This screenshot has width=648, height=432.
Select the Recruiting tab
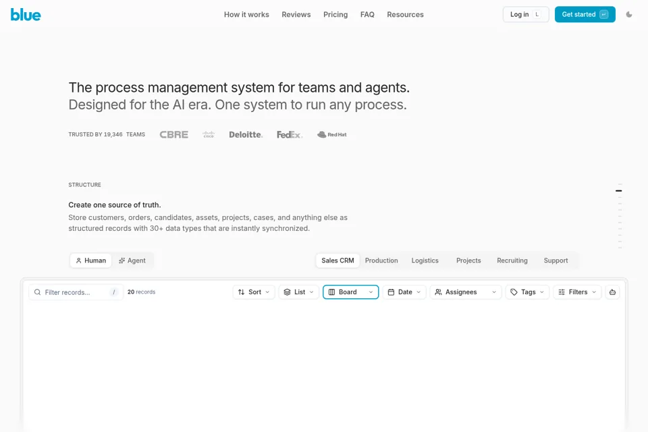[x=512, y=261]
